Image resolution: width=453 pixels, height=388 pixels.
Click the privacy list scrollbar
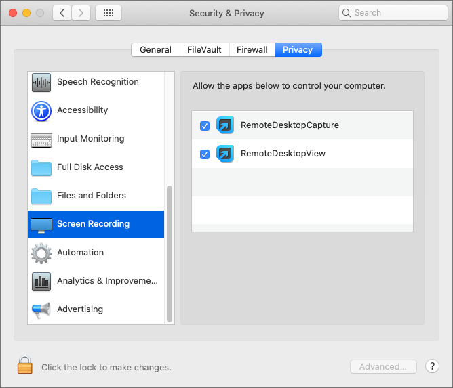pyautogui.click(x=170, y=251)
